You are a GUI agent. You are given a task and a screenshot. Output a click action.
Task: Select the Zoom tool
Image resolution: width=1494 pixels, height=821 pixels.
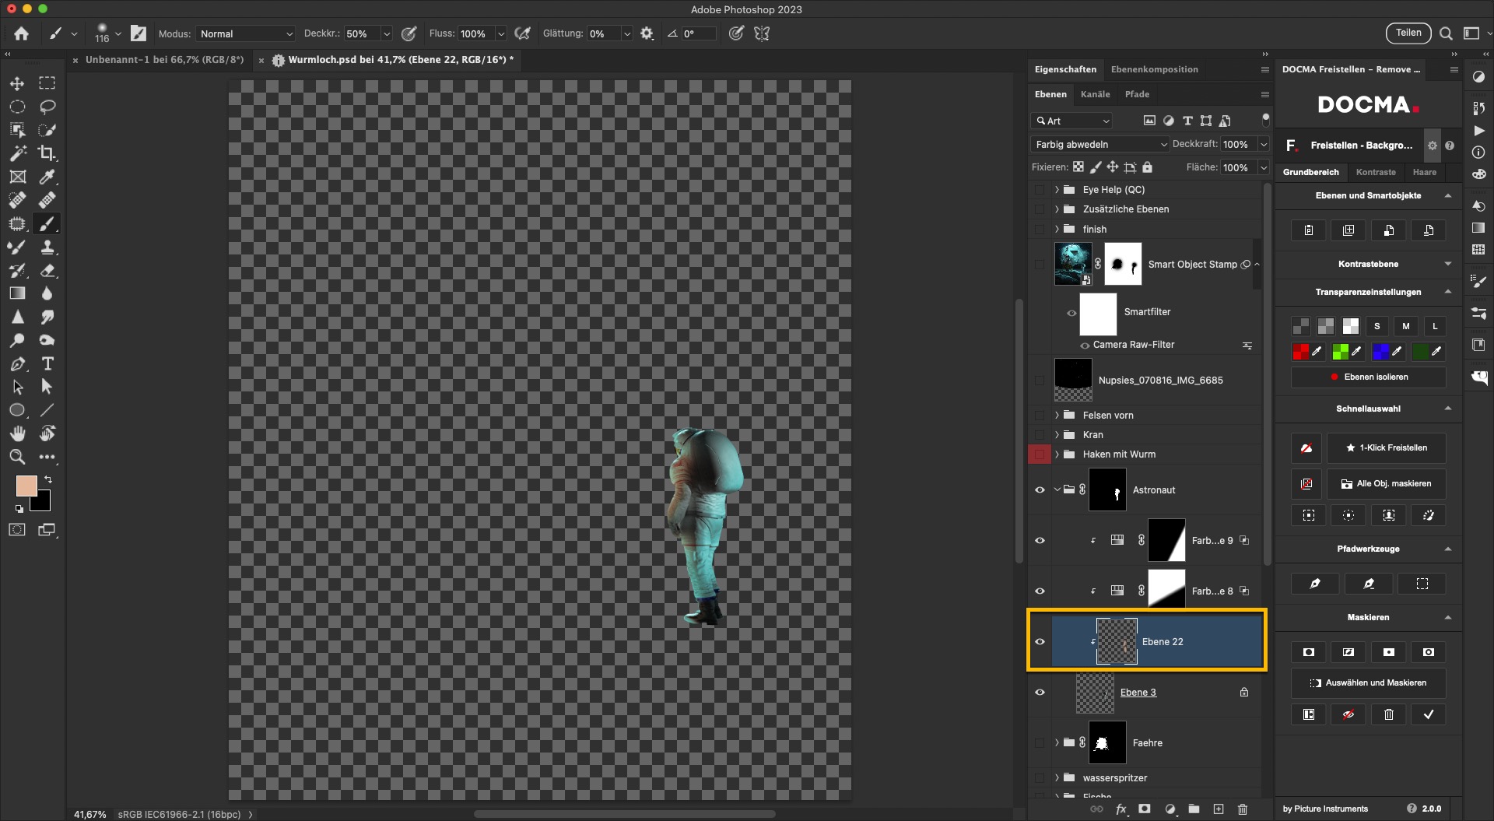coord(17,457)
